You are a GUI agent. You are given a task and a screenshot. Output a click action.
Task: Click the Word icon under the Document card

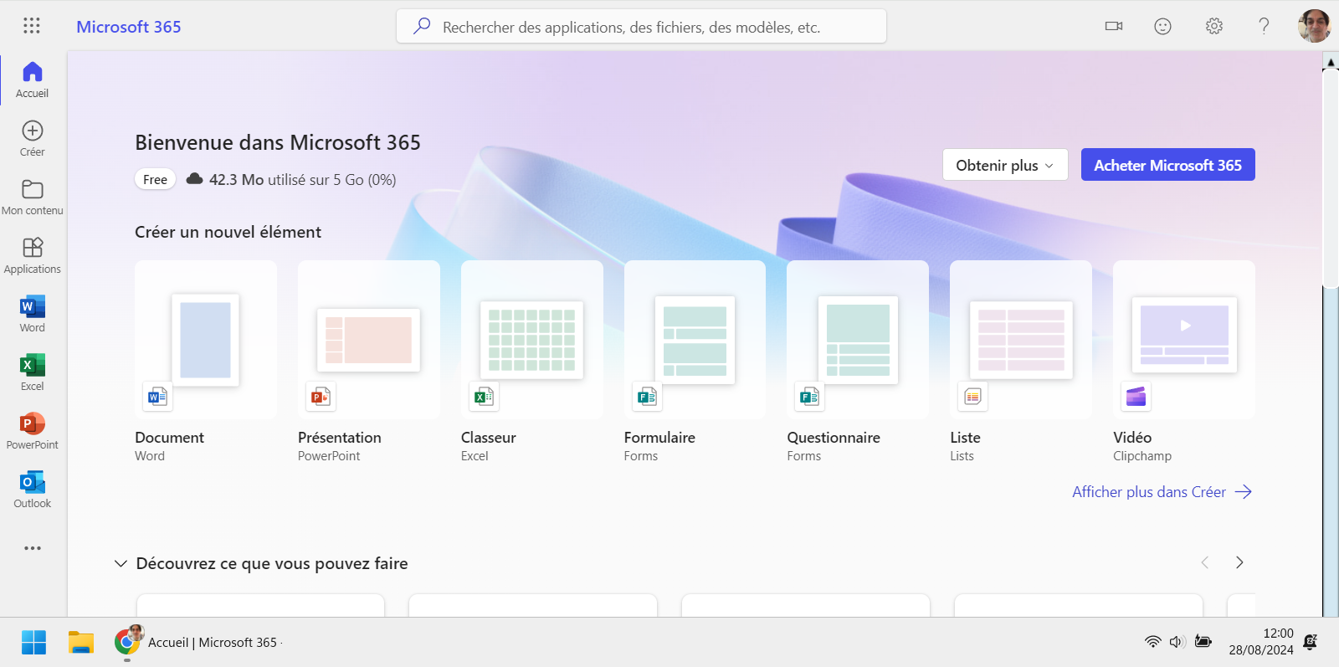coord(157,397)
